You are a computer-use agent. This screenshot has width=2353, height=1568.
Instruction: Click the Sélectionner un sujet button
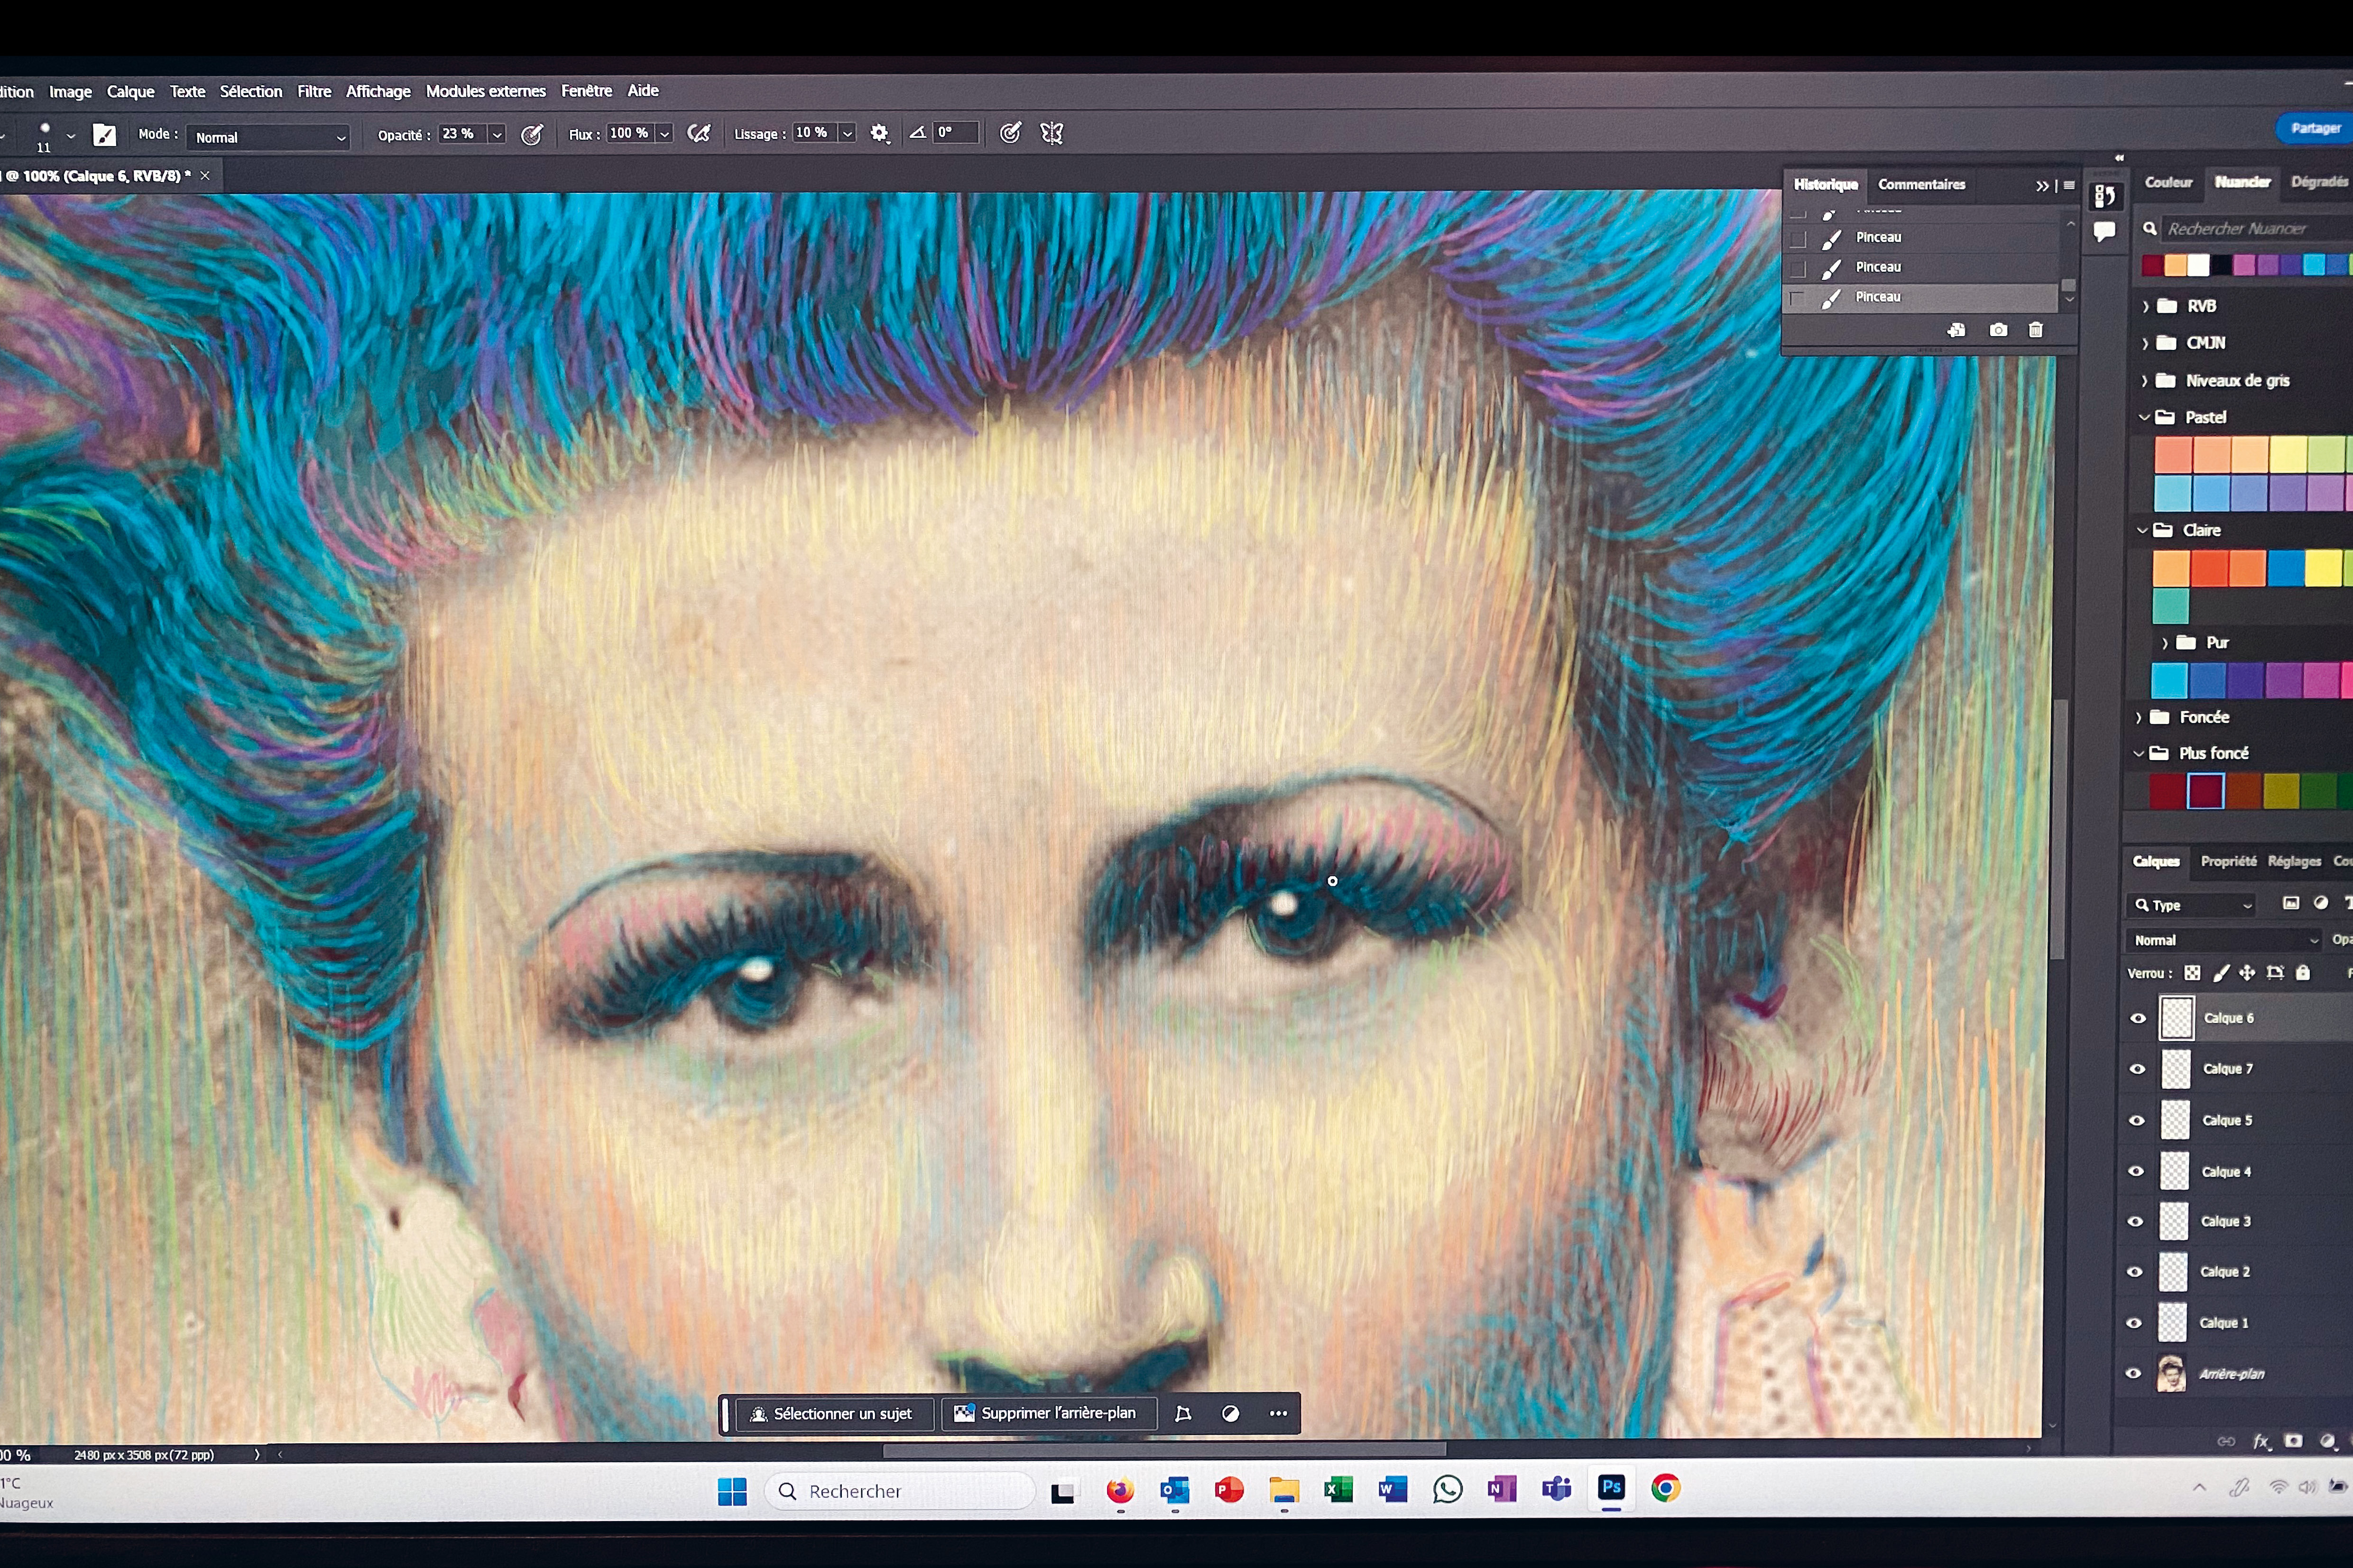click(833, 1413)
